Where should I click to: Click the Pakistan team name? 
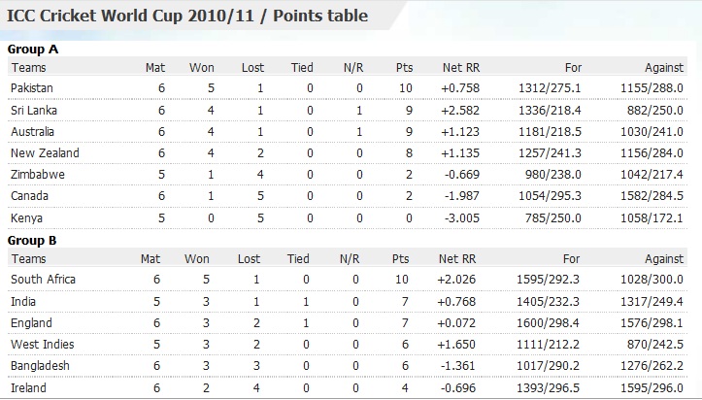(x=32, y=88)
